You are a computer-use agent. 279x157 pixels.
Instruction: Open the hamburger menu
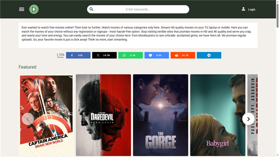pyautogui.click(x=22, y=9)
